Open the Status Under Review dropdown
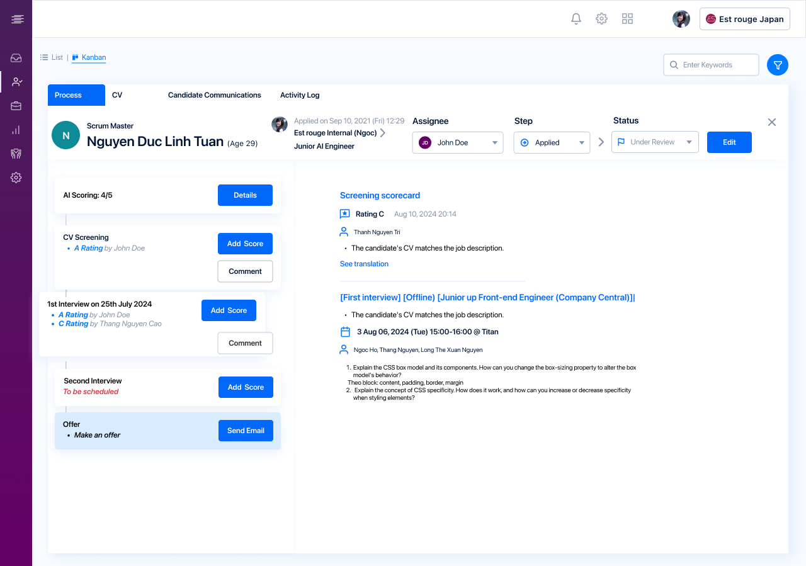 655,142
